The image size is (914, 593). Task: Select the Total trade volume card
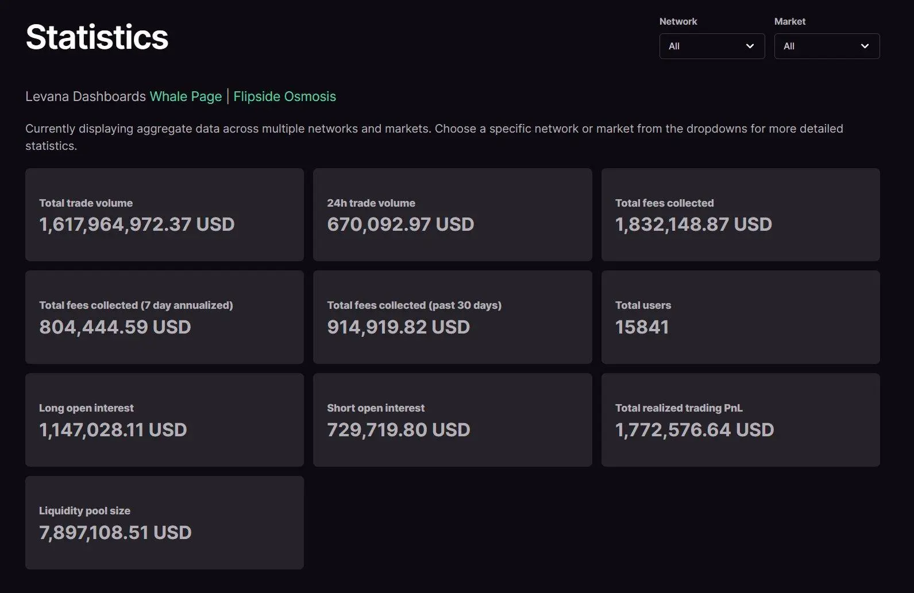pos(164,215)
